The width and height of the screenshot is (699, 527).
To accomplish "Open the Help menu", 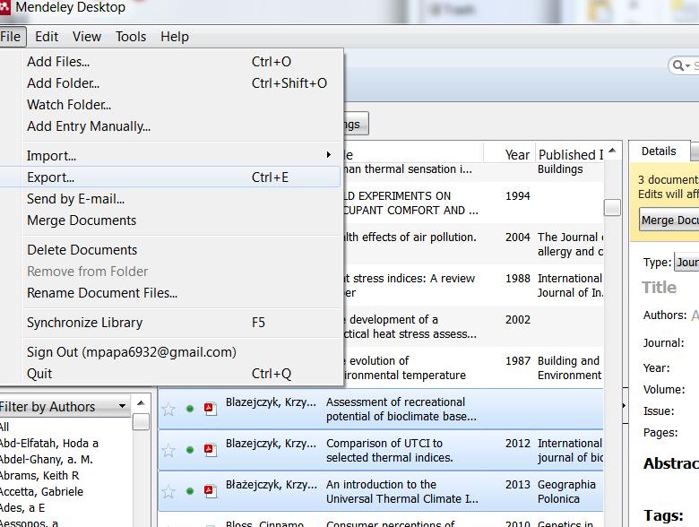I will 175,37.
